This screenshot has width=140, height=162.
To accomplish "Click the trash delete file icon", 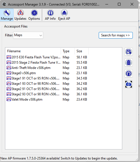I will coord(129,63).
